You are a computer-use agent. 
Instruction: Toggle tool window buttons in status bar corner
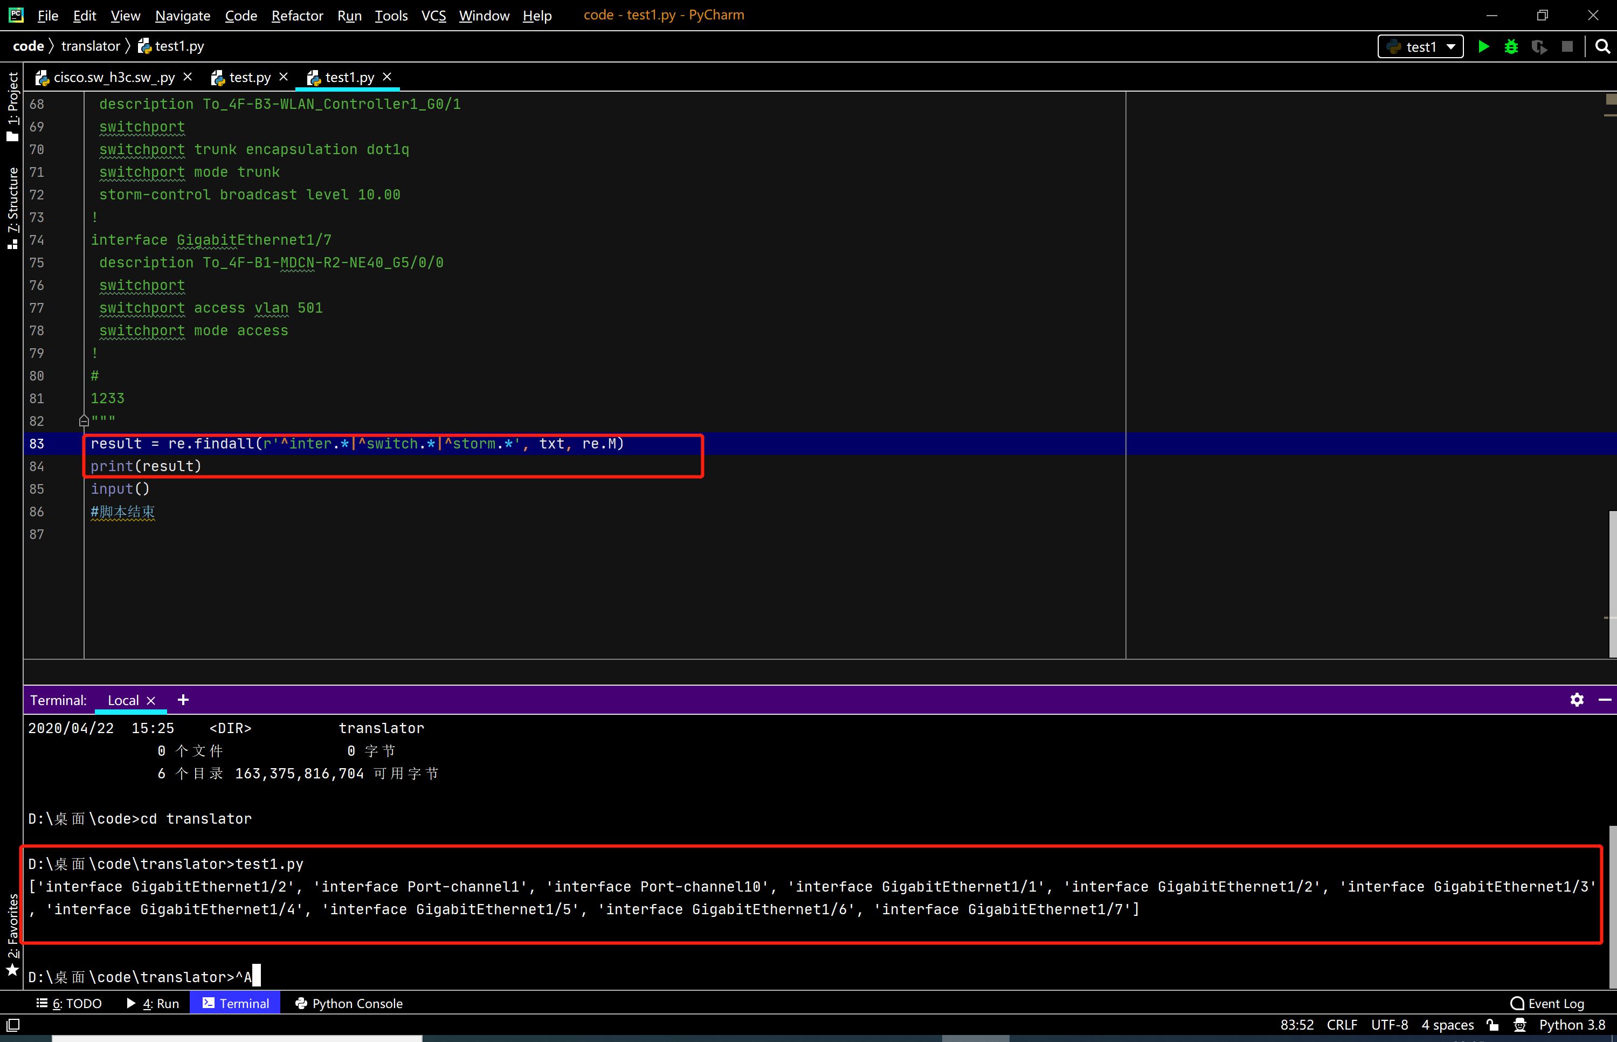[13, 1024]
